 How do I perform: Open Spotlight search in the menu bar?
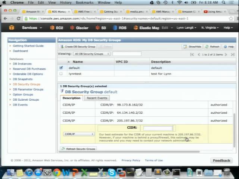coord(223,3)
